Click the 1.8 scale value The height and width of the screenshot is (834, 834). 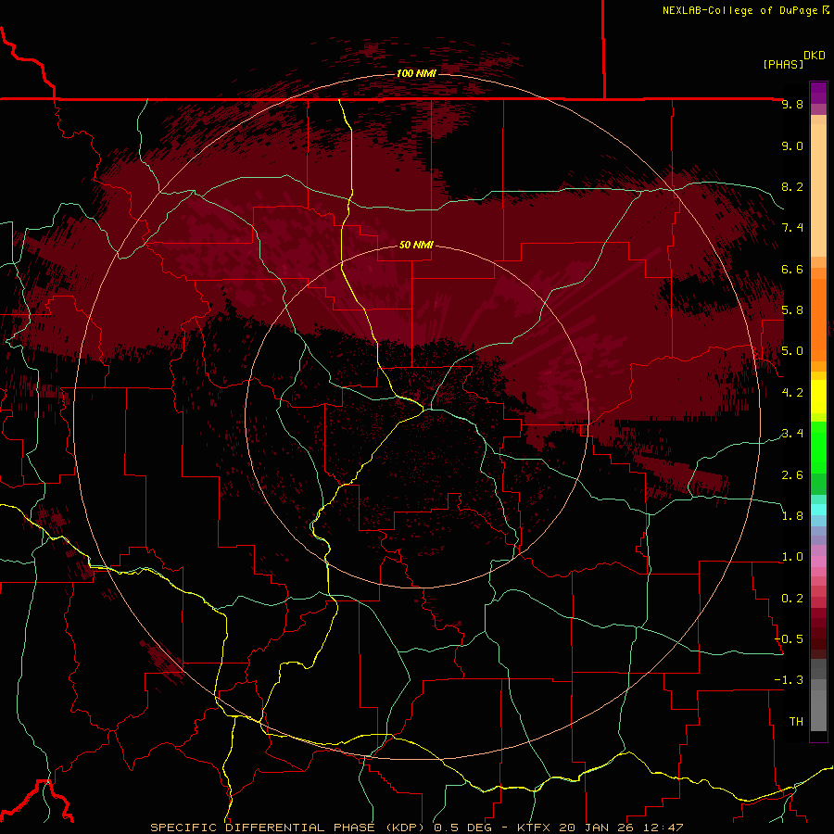coord(792,516)
